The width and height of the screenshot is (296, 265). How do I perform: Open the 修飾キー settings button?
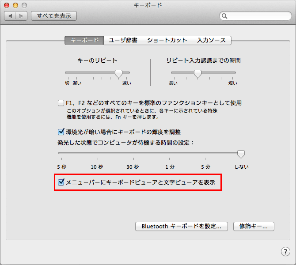tap(254, 226)
